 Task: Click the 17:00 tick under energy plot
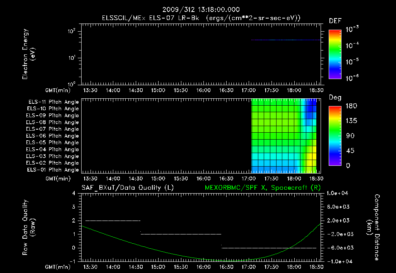[x=249, y=90]
